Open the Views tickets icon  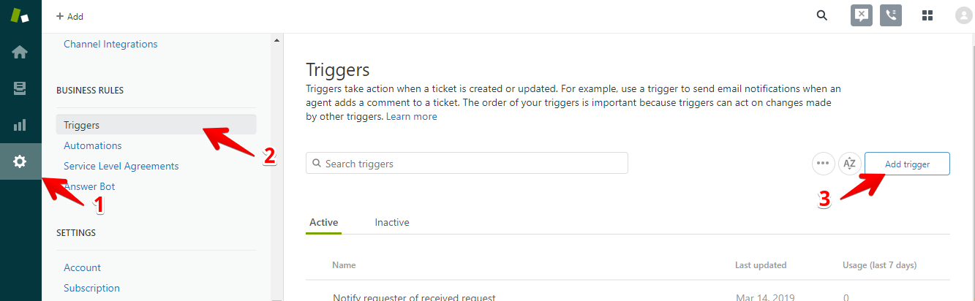click(x=20, y=88)
